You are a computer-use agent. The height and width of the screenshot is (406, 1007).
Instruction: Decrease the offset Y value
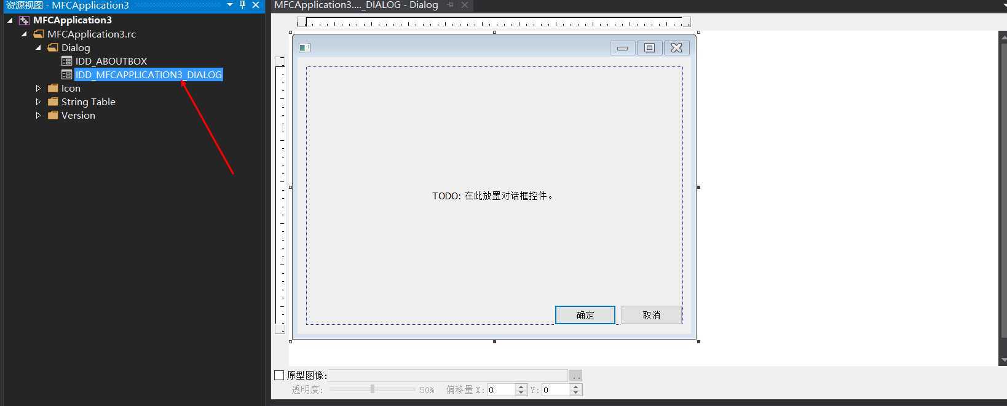click(x=576, y=393)
